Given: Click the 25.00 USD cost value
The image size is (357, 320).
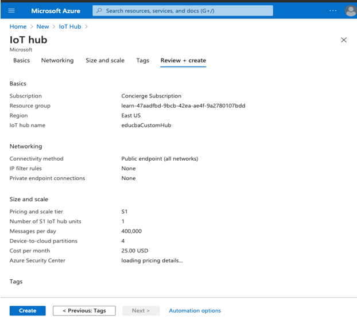Looking at the screenshot, I should pos(134,251).
